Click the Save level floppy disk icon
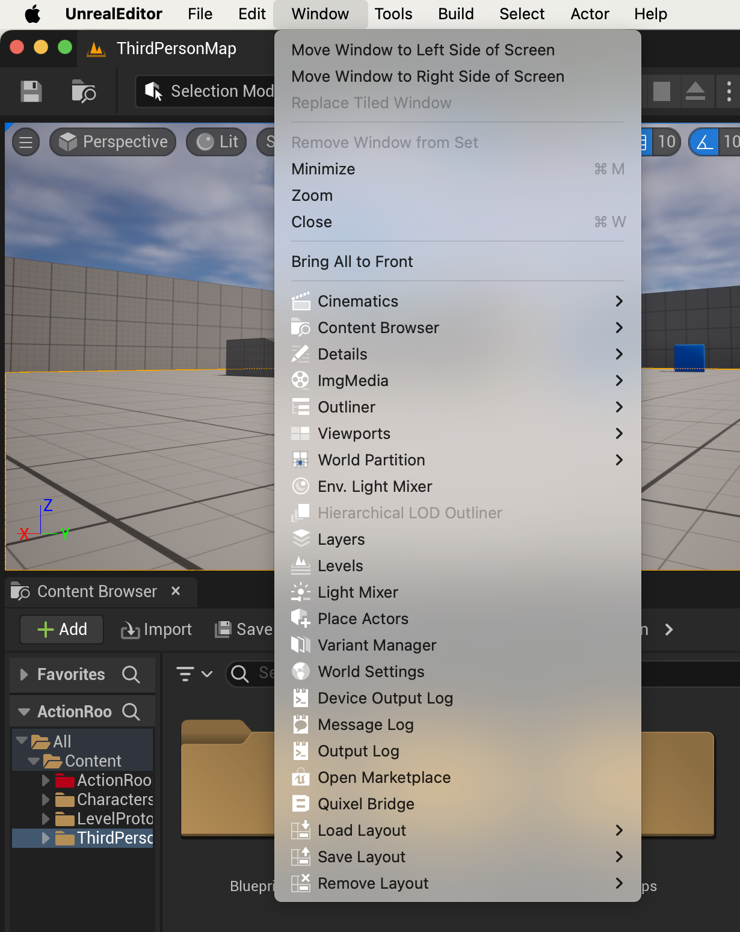This screenshot has width=740, height=932. (31, 91)
